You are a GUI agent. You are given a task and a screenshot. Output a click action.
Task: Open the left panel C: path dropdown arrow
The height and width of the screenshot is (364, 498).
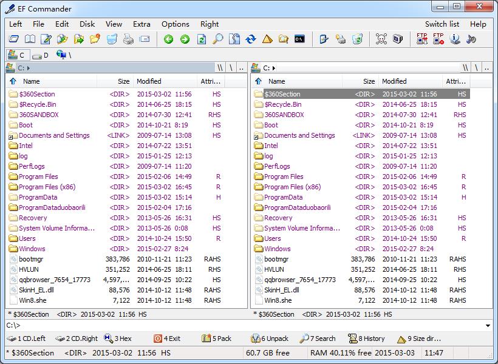(28, 68)
